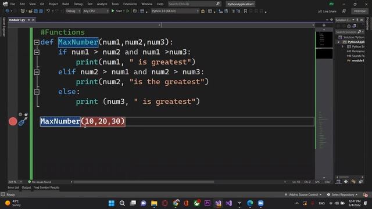
Task: Toggle pin on module1.py tab
Action: 28,20
